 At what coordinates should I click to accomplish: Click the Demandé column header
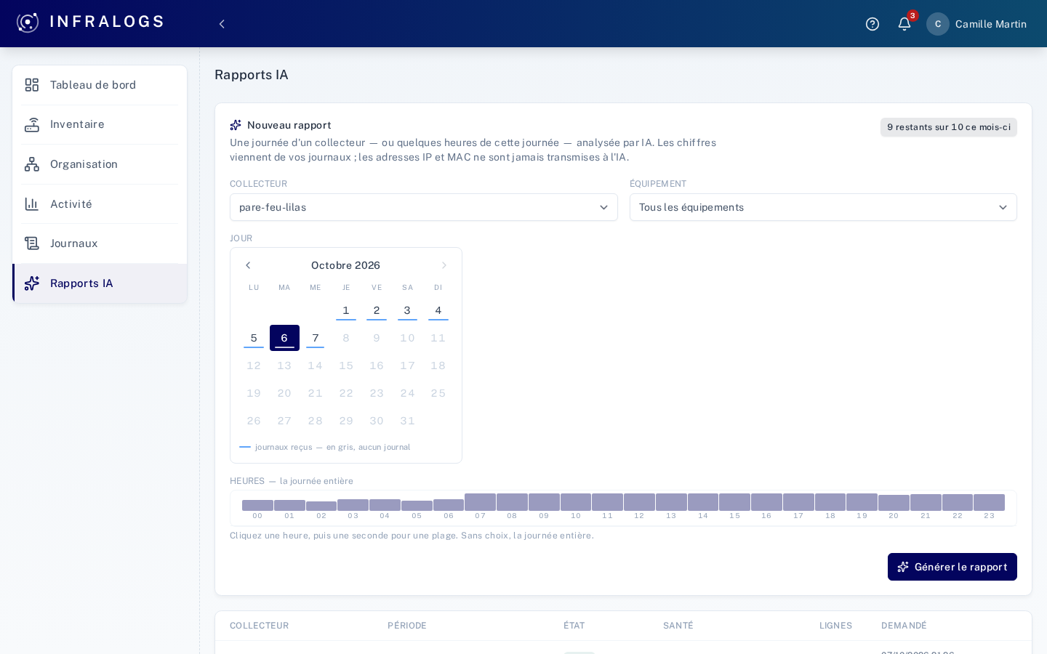click(904, 626)
